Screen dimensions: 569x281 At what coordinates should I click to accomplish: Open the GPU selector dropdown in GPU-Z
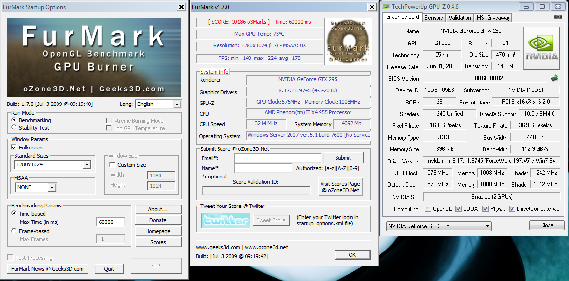tap(439, 226)
